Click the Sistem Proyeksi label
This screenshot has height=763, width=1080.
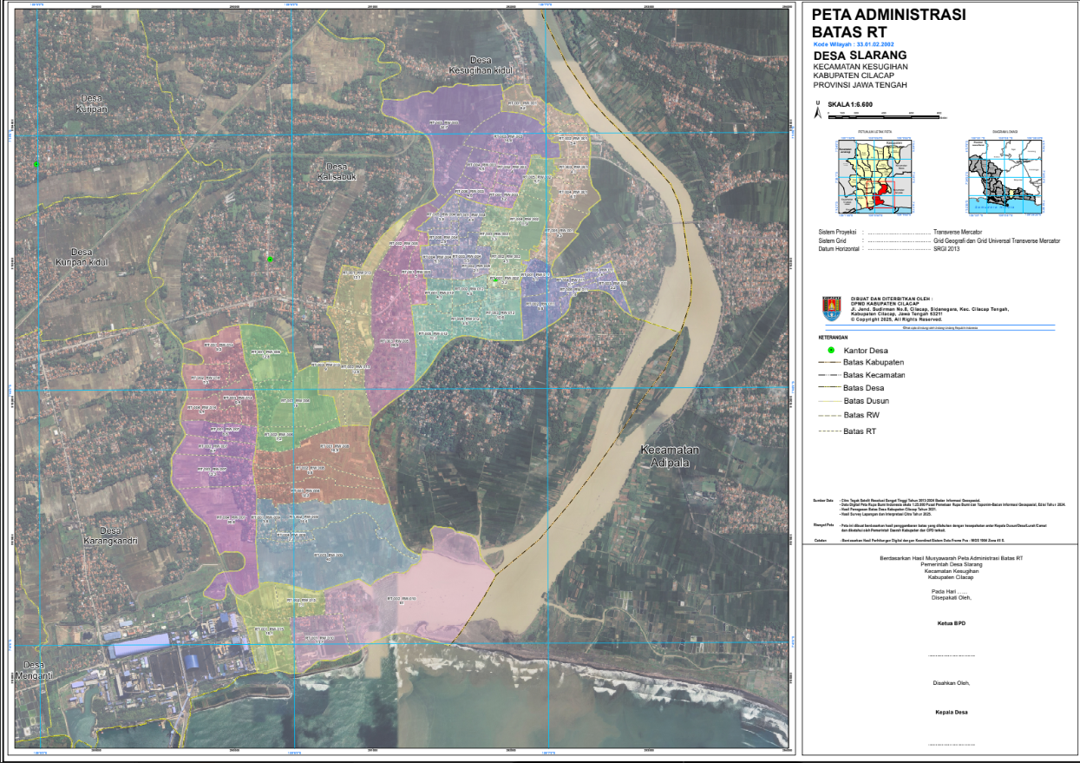[x=838, y=233]
